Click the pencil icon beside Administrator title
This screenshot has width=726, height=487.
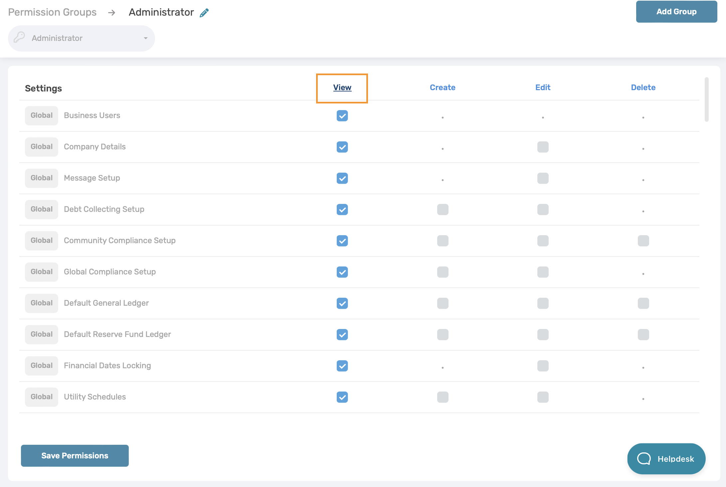[204, 13]
